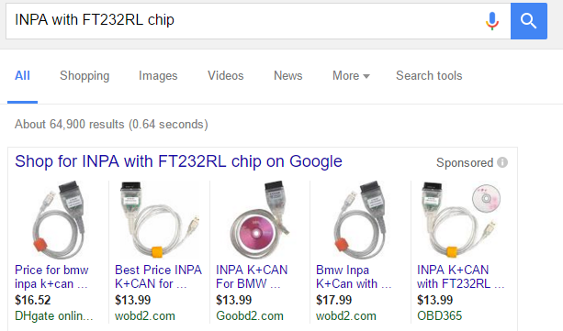Click the DHgate cable product thumbnail
The image size is (563, 331).
[59, 220]
